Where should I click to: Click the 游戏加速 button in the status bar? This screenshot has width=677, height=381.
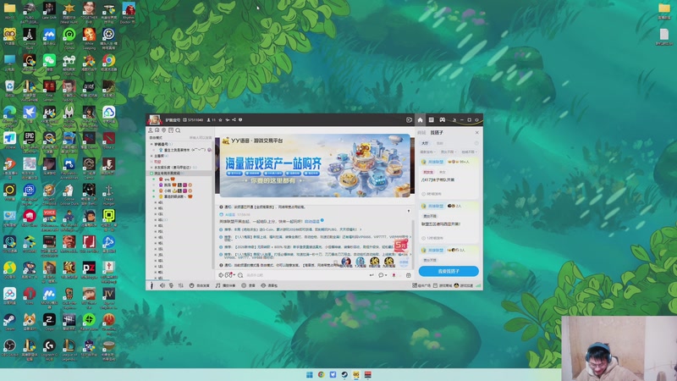(x=464, y=285)
